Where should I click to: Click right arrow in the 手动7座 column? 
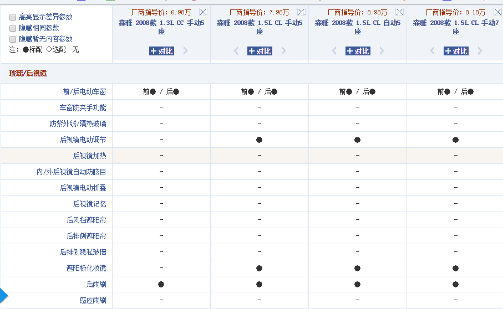point(480,51)
